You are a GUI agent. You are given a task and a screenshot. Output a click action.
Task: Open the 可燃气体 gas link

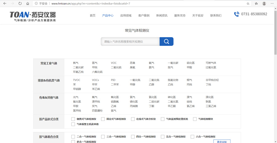tap(211, 63)
